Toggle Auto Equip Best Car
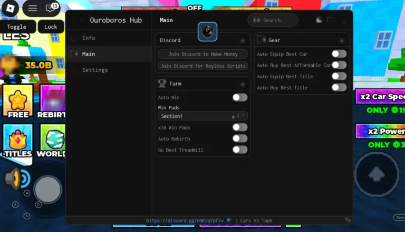 point(339,53)
